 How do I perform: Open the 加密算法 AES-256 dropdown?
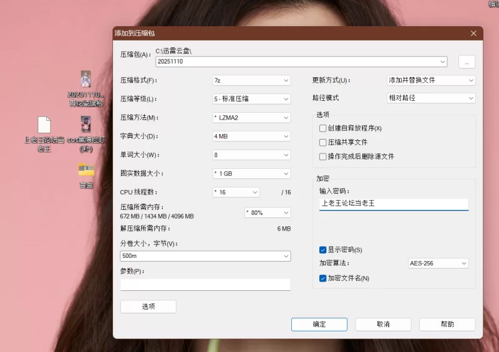[438, 264]
